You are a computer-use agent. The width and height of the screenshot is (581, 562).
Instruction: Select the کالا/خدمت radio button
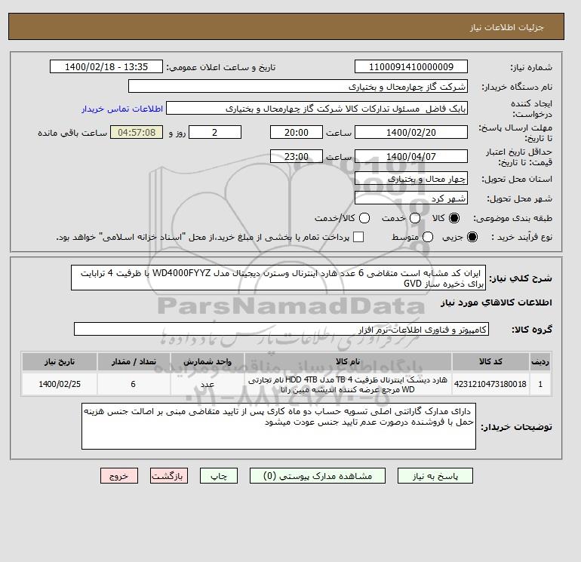click(364, 218)
